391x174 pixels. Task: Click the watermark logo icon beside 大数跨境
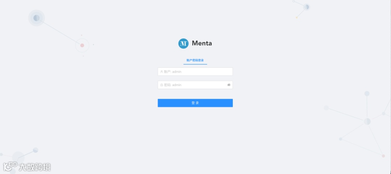point(10,166)
